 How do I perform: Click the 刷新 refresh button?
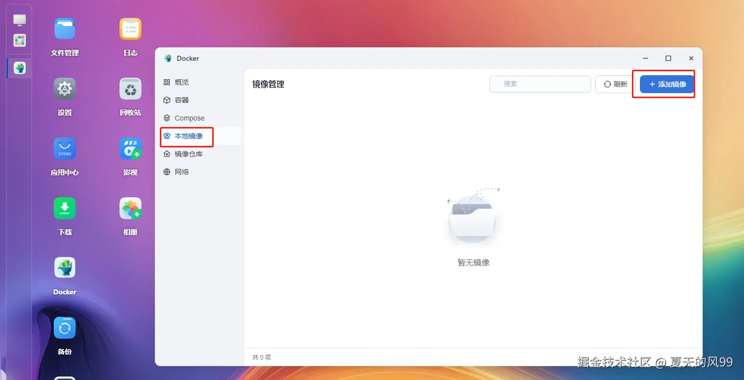click(x=616, y=84)
